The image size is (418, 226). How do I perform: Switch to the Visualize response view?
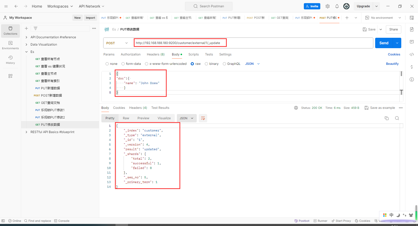click(x=164, y=118)
